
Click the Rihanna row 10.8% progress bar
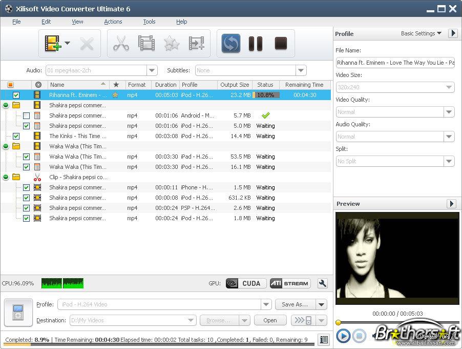266,95
